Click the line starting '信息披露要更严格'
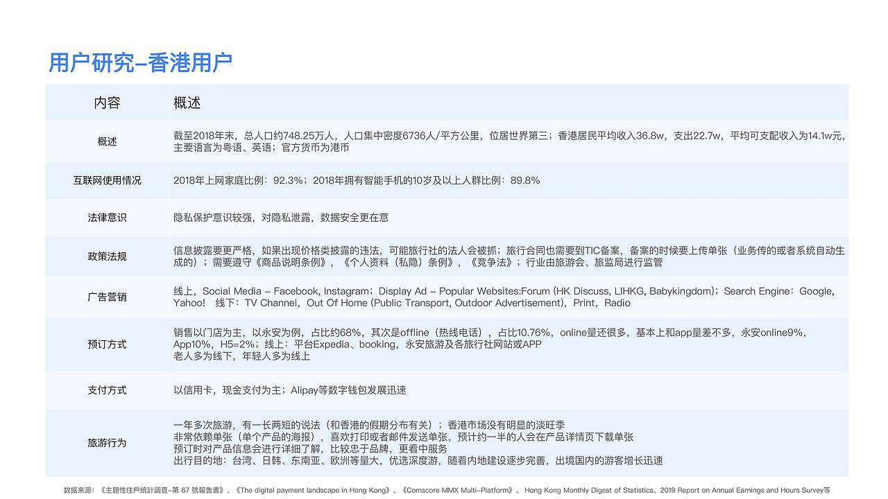888x499 pixels. [509, 250]
